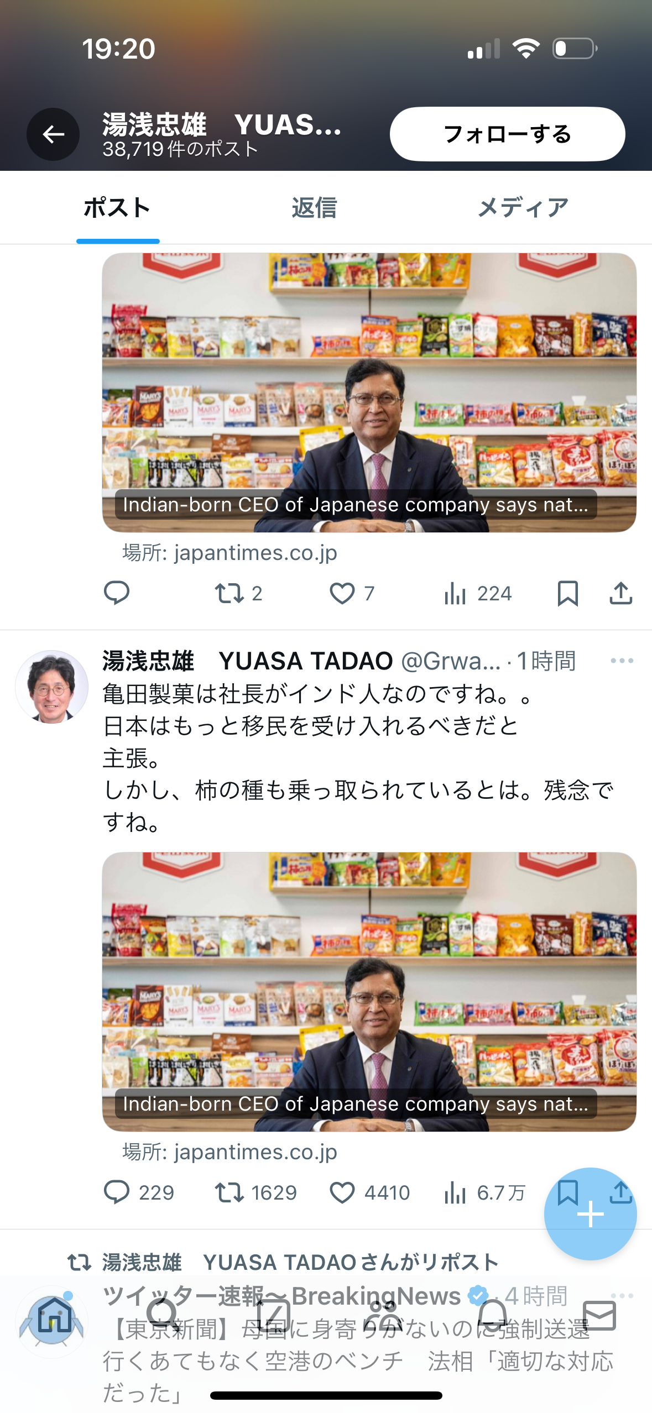
Task: View the 6.7万 impressions analytics
Action: 484,1192
